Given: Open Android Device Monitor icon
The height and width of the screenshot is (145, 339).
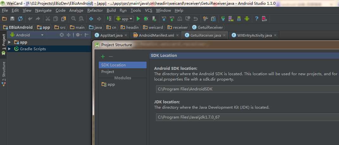Looking at the screenshot, I should [247, 19].
